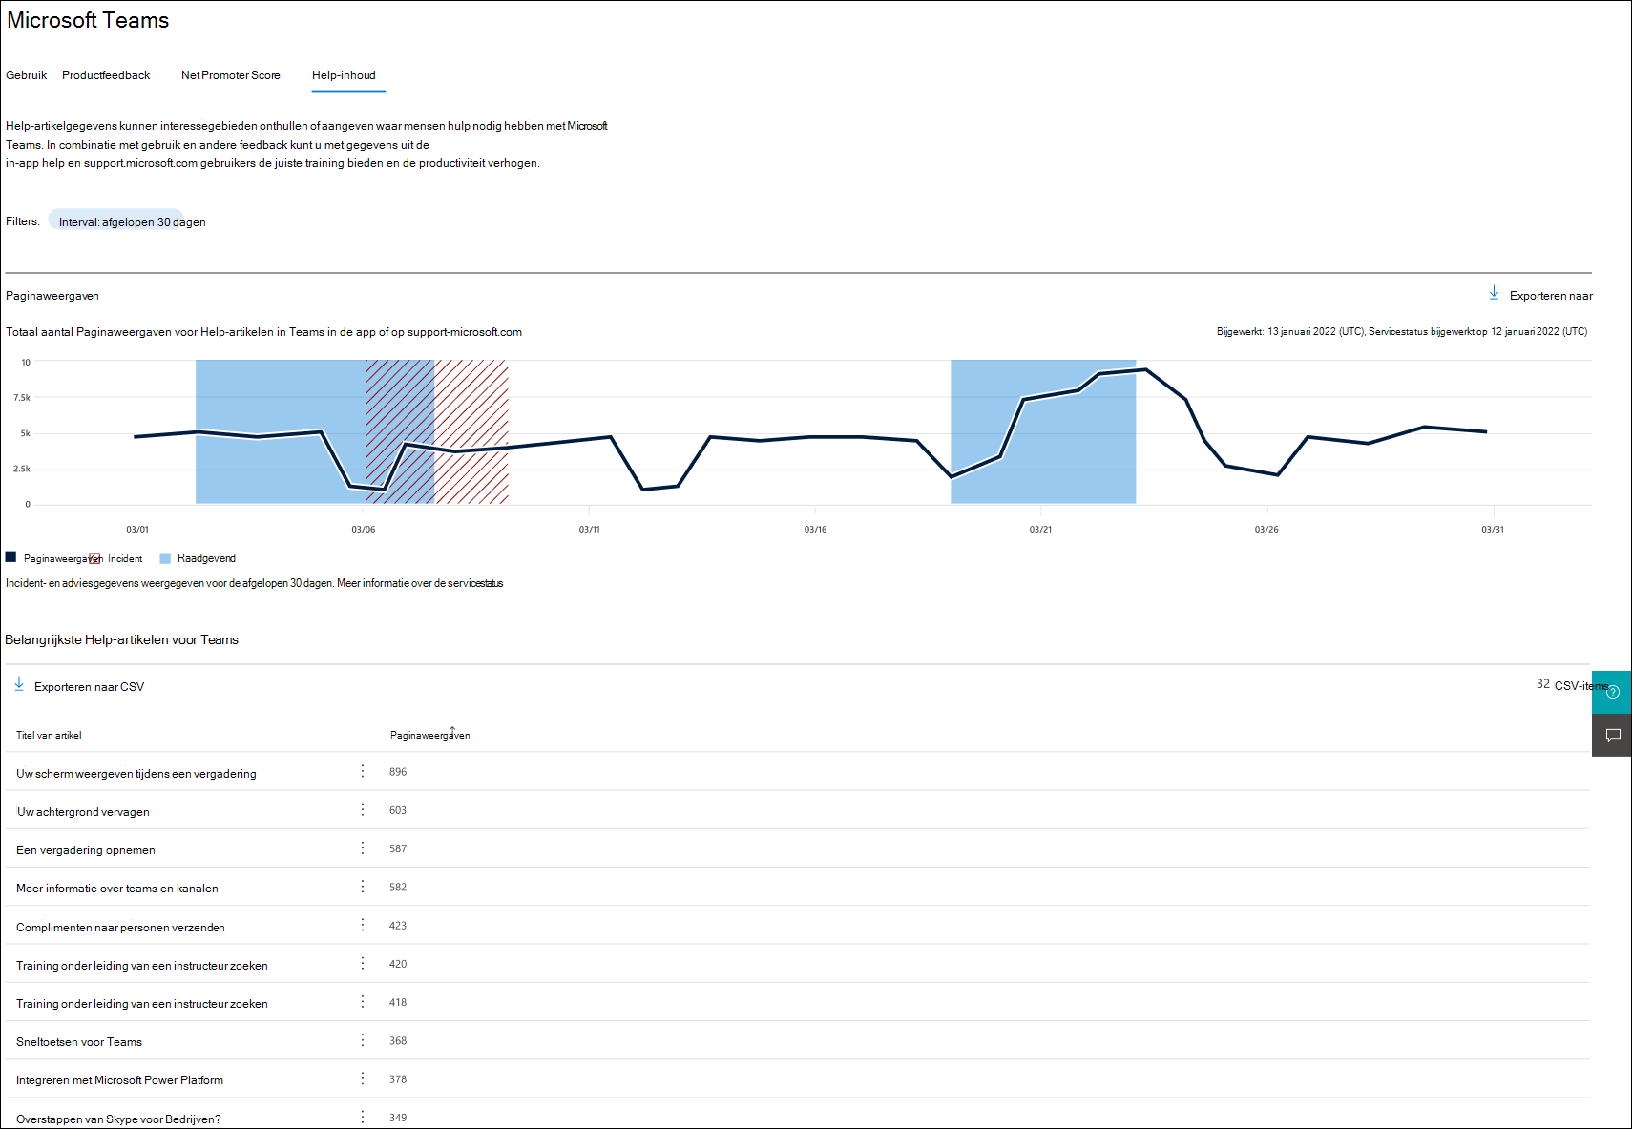Image resolution: width=1632 pixels, height=1129 pixels.
Task: Click Exporteren naar above the chart
Action: 1551,296
